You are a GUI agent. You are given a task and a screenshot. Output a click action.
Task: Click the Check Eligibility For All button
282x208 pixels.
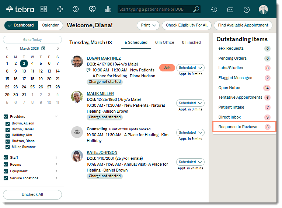pos(187,25)
